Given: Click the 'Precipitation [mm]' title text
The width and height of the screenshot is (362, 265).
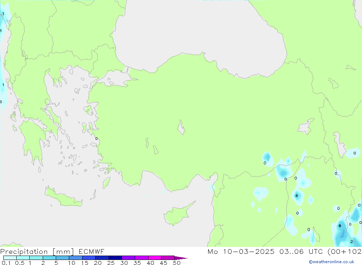Looking at the screenshot, I should point(37,251).
